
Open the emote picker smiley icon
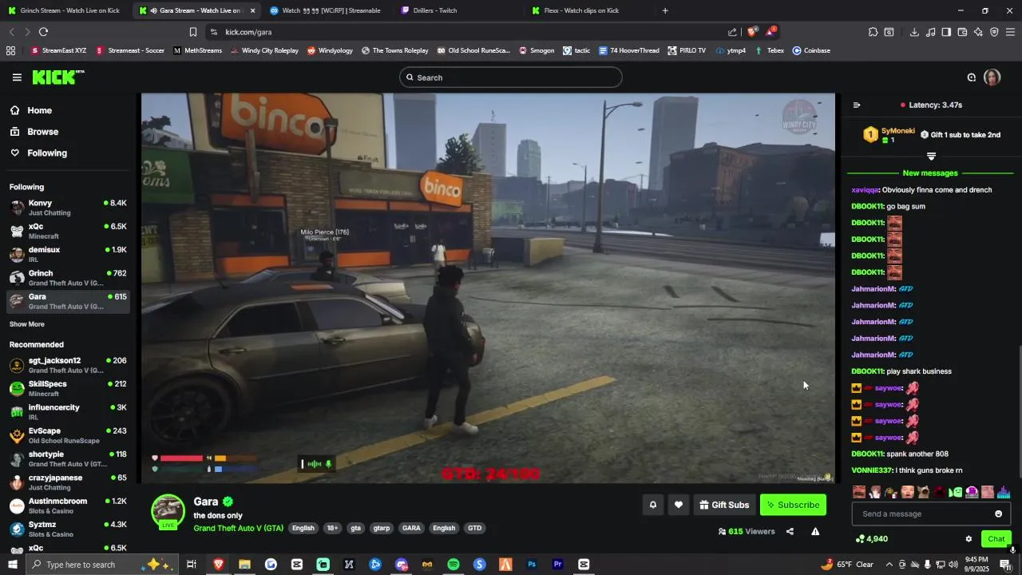tap(998, 514)
